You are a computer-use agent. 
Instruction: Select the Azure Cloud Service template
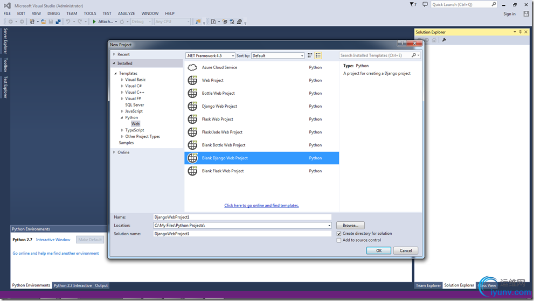[261, 67]
